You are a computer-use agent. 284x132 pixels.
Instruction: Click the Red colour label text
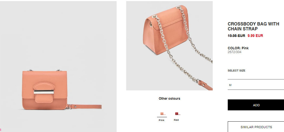click(176, 120)
